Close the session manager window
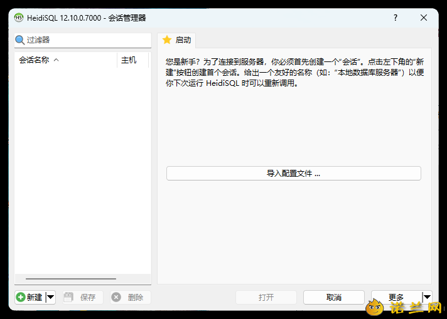447x319 pixels. [x=424, y=18]
